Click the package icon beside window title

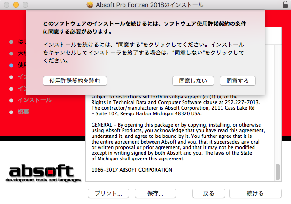(90, 5)
